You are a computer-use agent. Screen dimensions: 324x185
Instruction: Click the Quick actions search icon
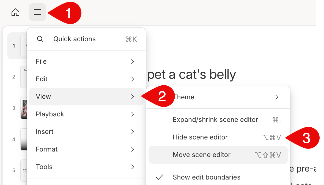[40, 39]
